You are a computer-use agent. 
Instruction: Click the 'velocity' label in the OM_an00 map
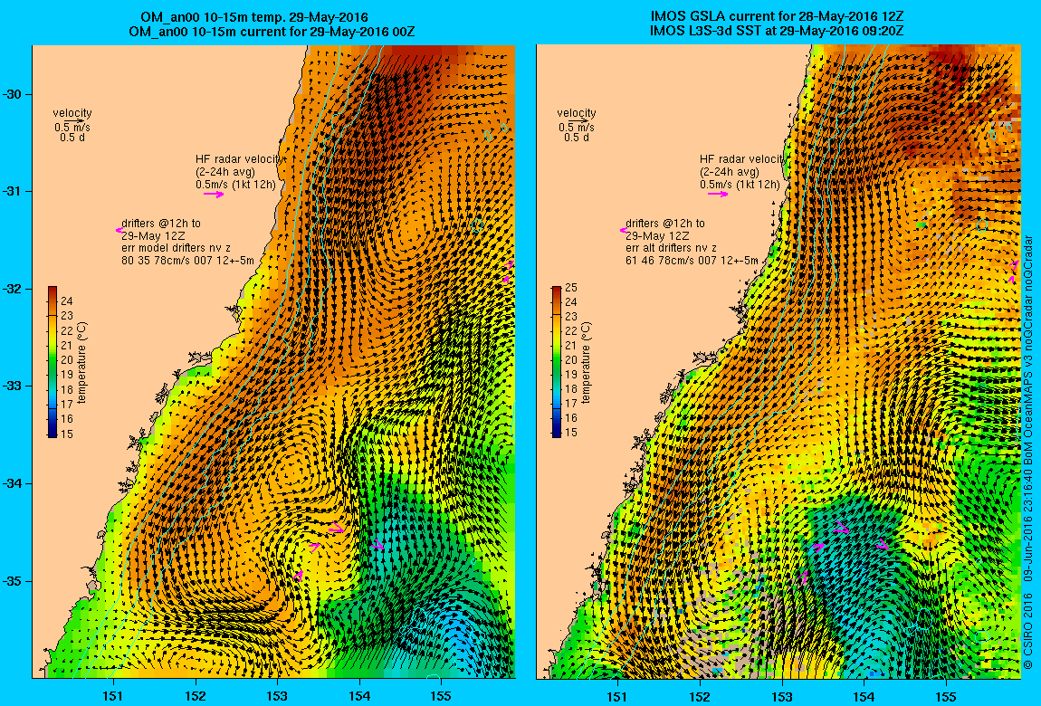point(72,113)
